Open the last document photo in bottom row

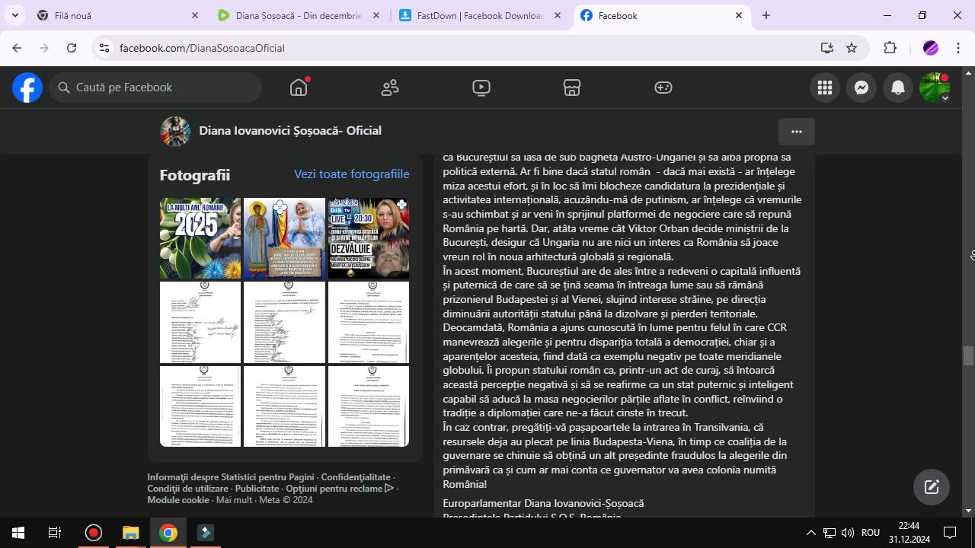(369, 406)
